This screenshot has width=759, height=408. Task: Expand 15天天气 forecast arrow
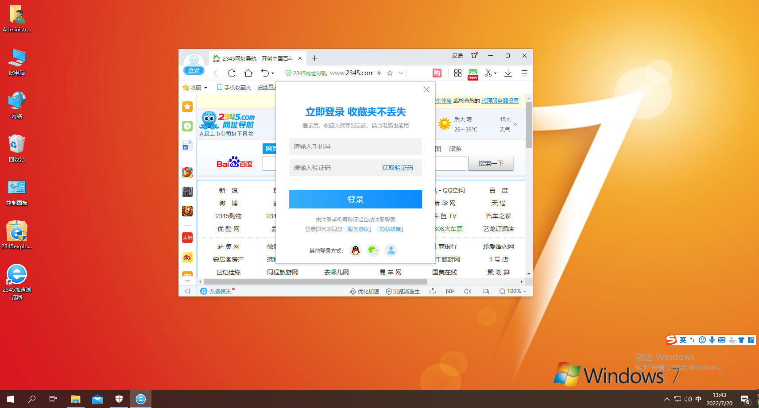[515, 124]
